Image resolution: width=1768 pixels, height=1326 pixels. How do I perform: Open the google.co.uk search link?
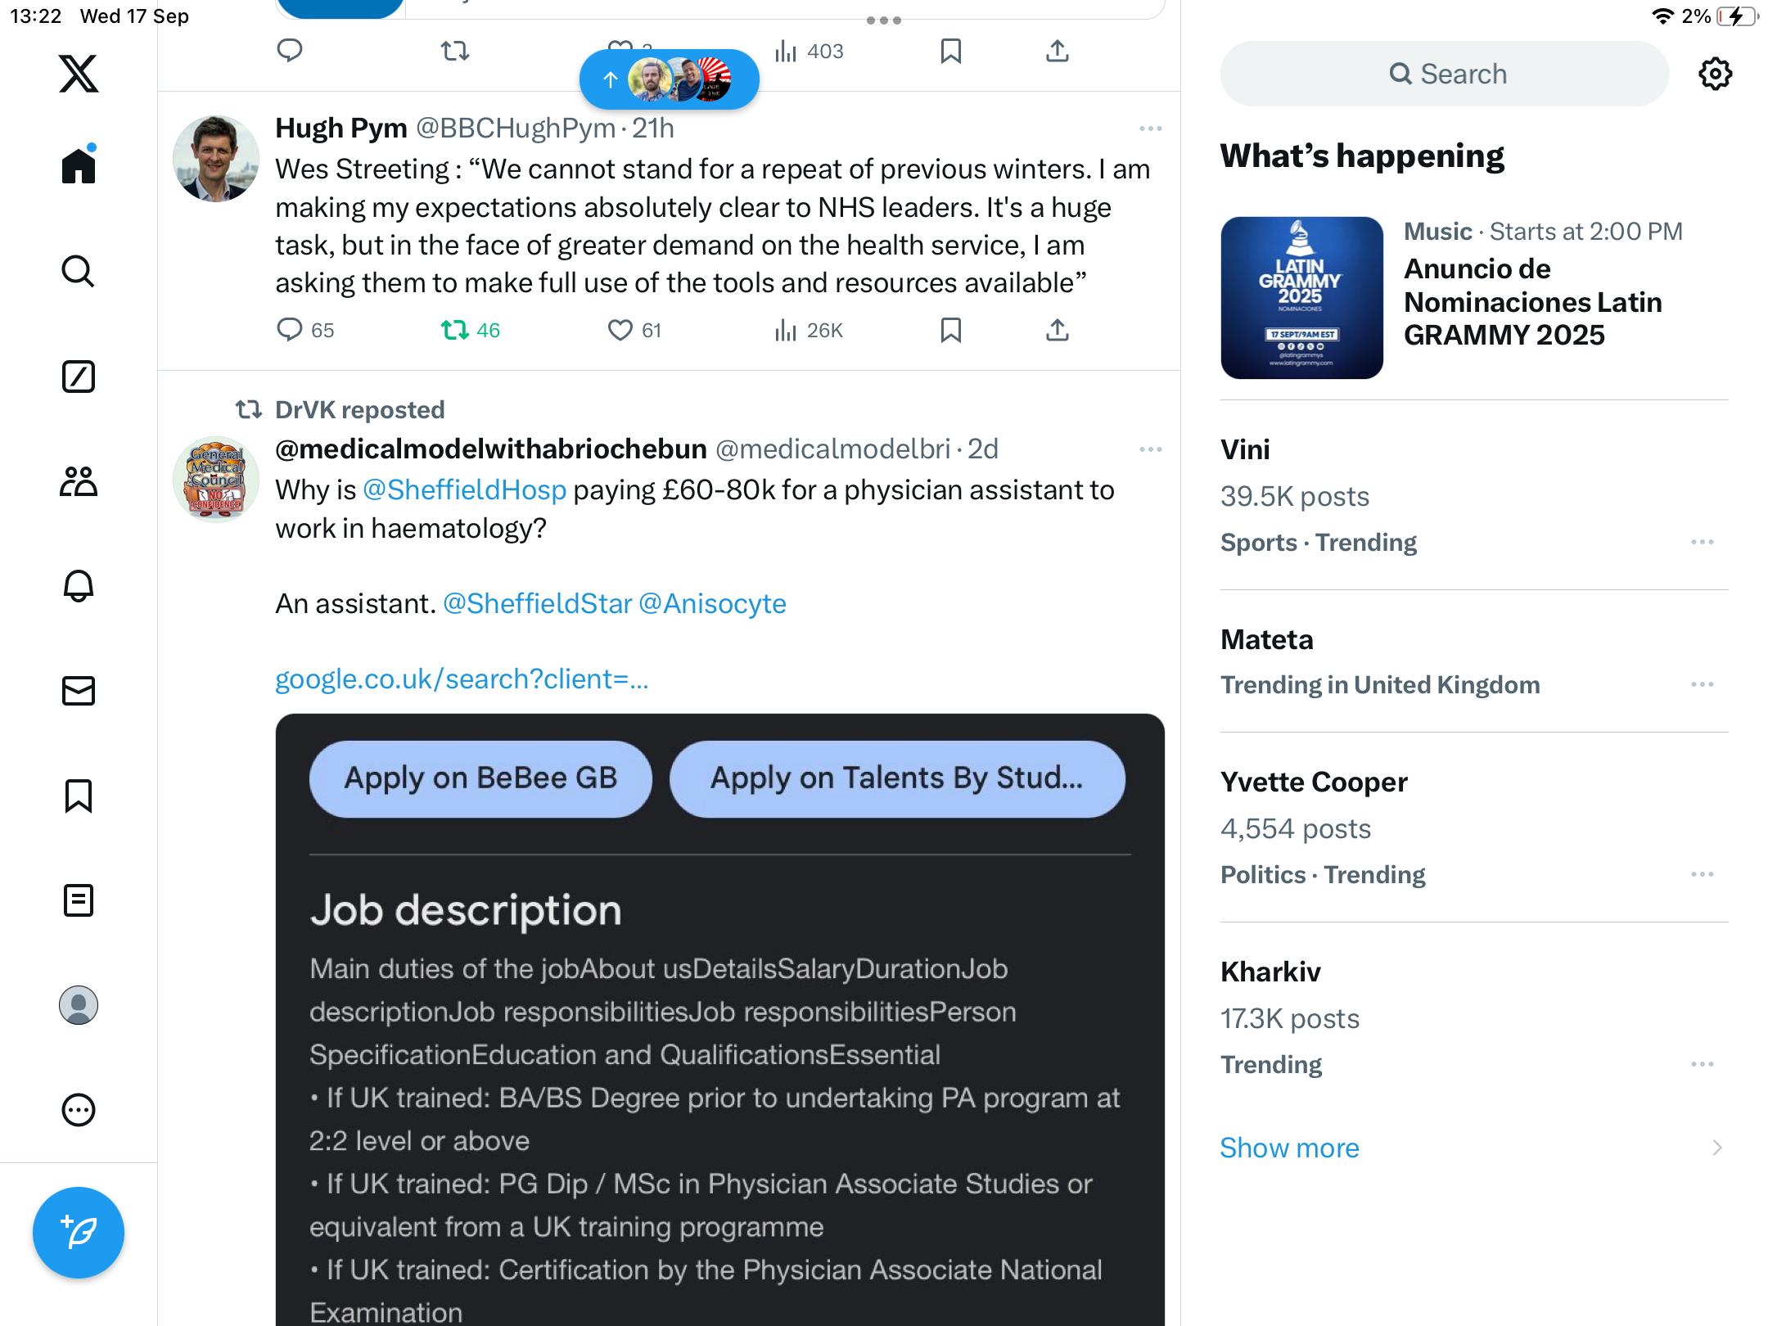click(x=462, y=679)
